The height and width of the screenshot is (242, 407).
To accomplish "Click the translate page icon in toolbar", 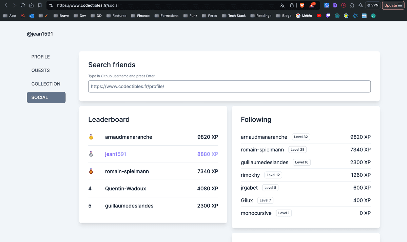I will point(282,5).
